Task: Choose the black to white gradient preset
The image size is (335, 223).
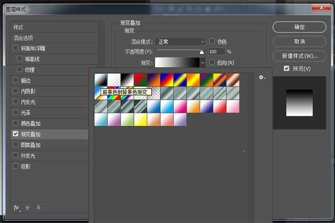Action: [x=127, y=79]
